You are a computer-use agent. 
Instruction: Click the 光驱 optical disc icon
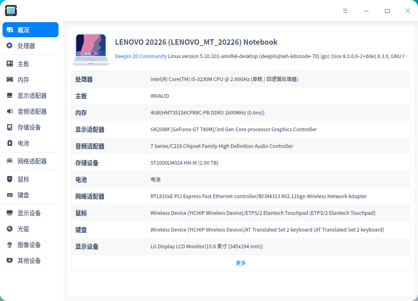pos(10,229)
